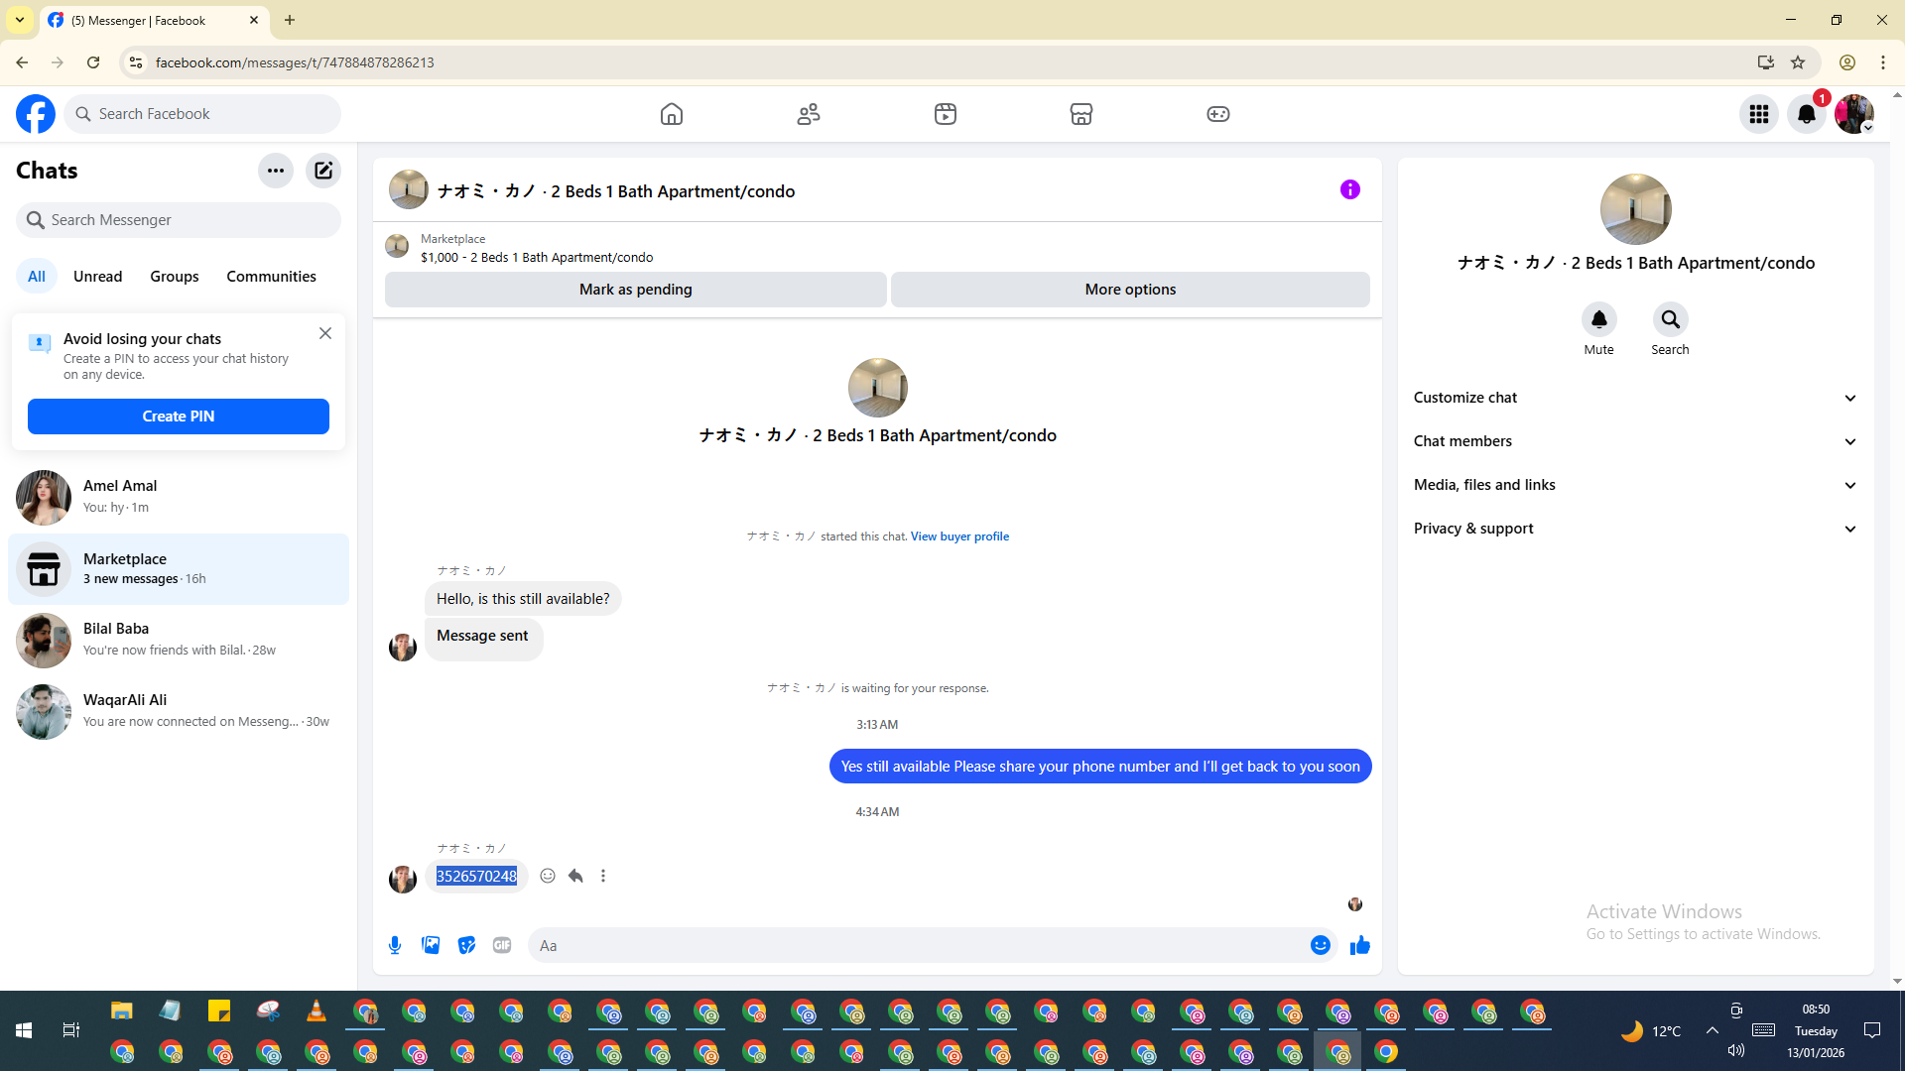Click the attach photo icon in composer
Screen dimensions: 1905x1071
431,945
